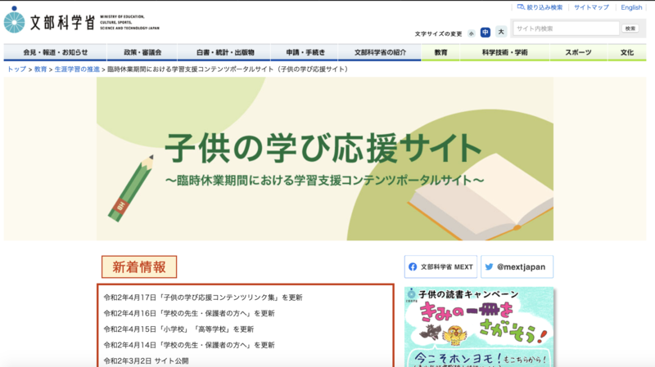Click the 絞り込み検索 filter search icon
Viewport: 655px width, 367px height.
521,7
